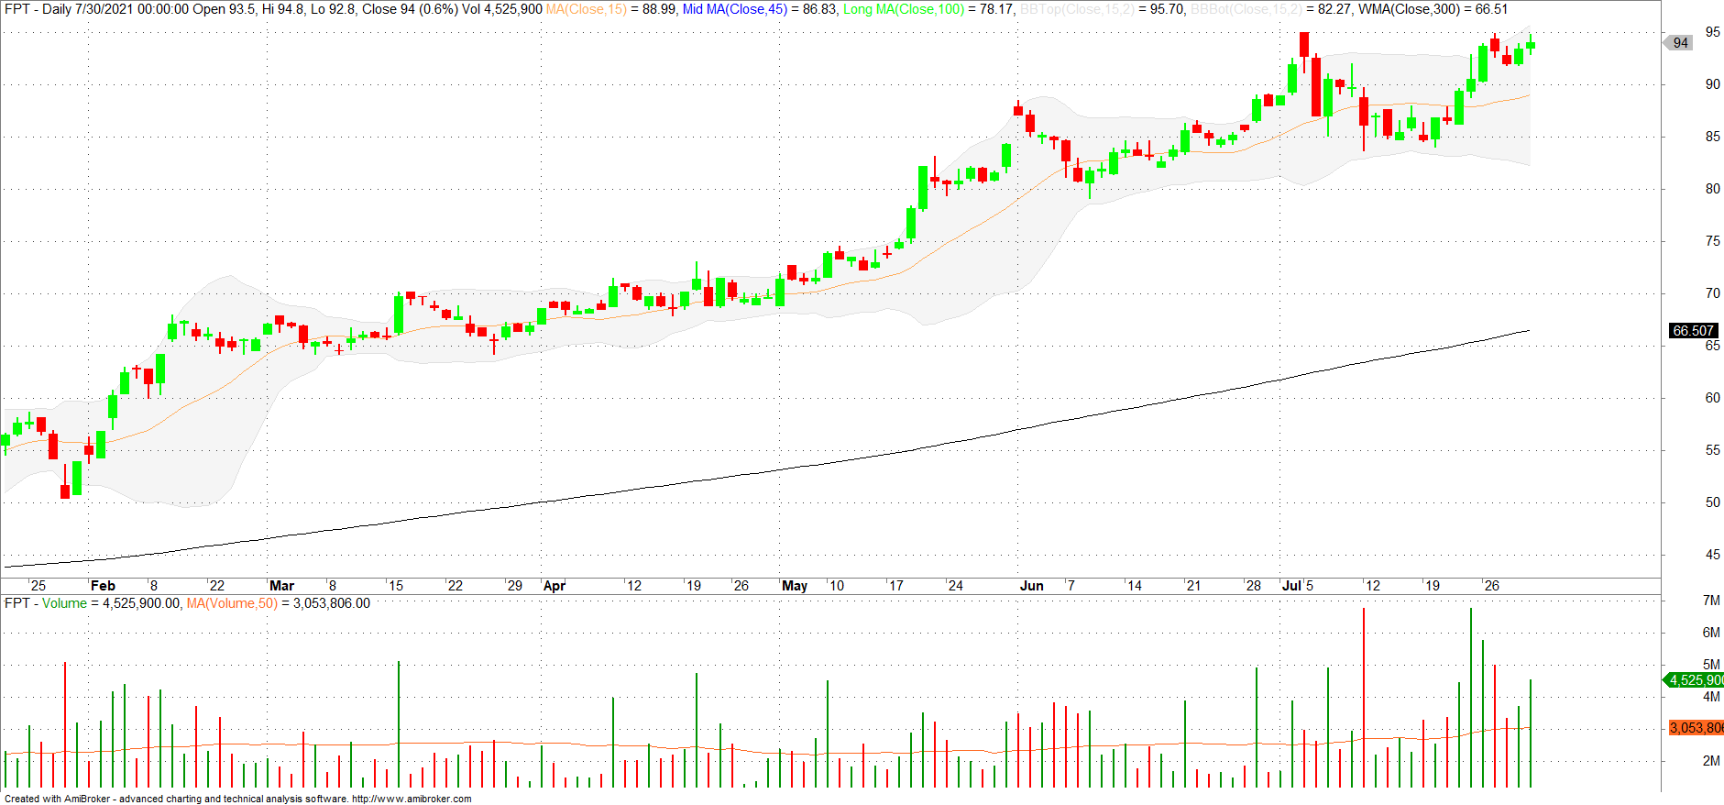This screenshot has width=1724, height=805.
Task: Open the www.amibroker.com link in footer
Action: click(x=412, y=799)
